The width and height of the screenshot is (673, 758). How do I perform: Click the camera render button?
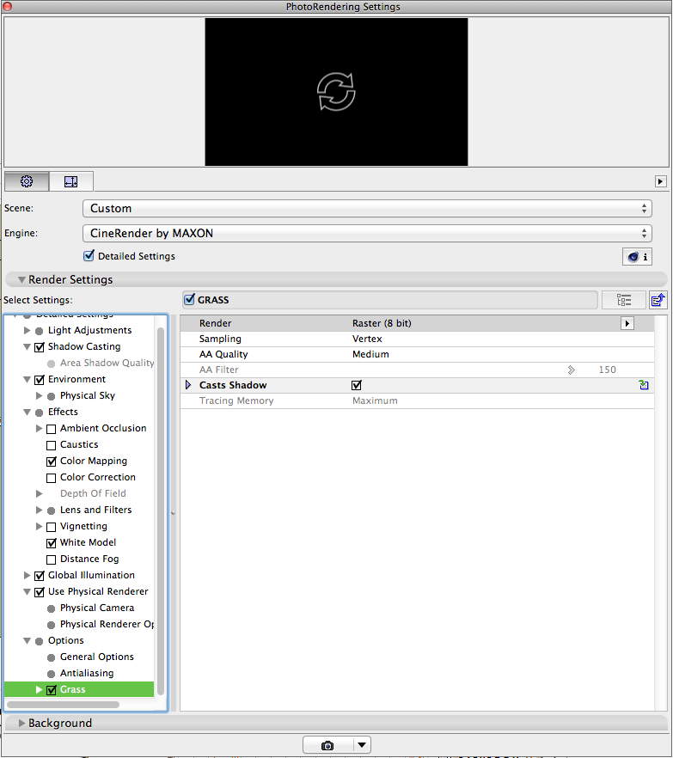[x=327, y=745]
